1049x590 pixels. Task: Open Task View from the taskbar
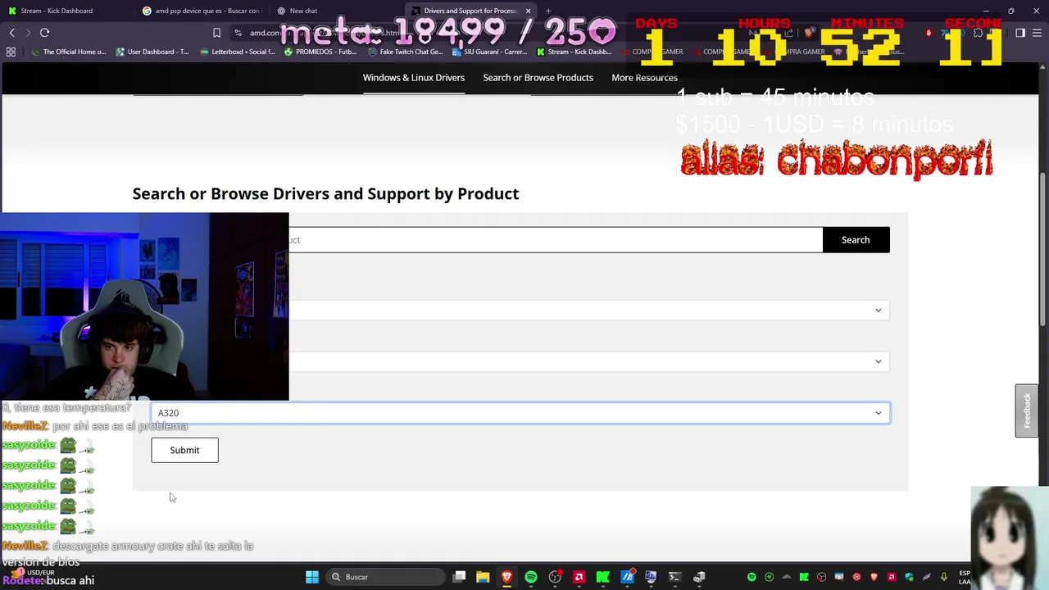click(x=460, y=577)
